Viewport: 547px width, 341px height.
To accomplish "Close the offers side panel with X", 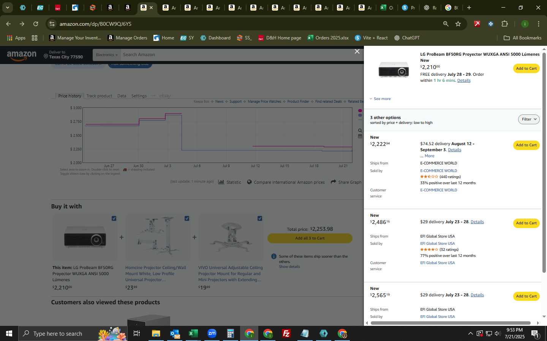I will [x=357, y=52].
